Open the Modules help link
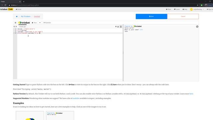The width and height of the screenshot is (213, 120). click(x=47, y=23)
